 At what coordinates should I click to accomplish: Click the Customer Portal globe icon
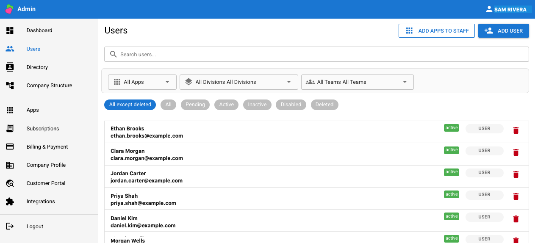pyautogui.click(x=10, y=183)
